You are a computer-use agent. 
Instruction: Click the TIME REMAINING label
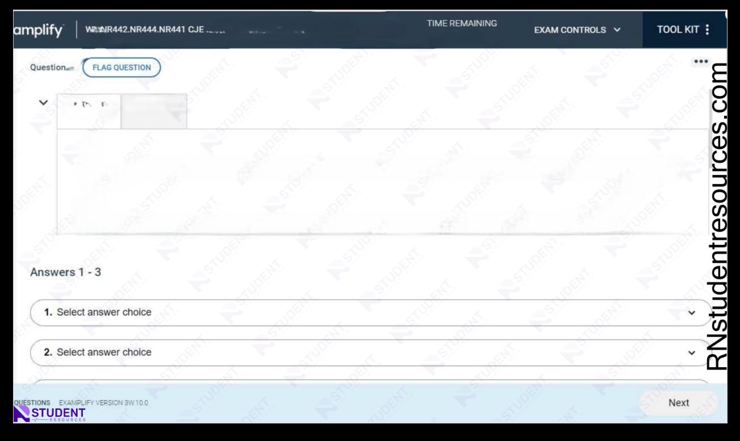click(x=462, y=23)
